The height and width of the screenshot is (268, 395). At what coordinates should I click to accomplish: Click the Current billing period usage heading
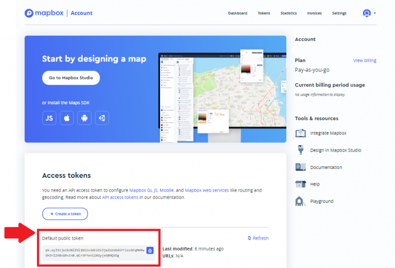(330, 85)
